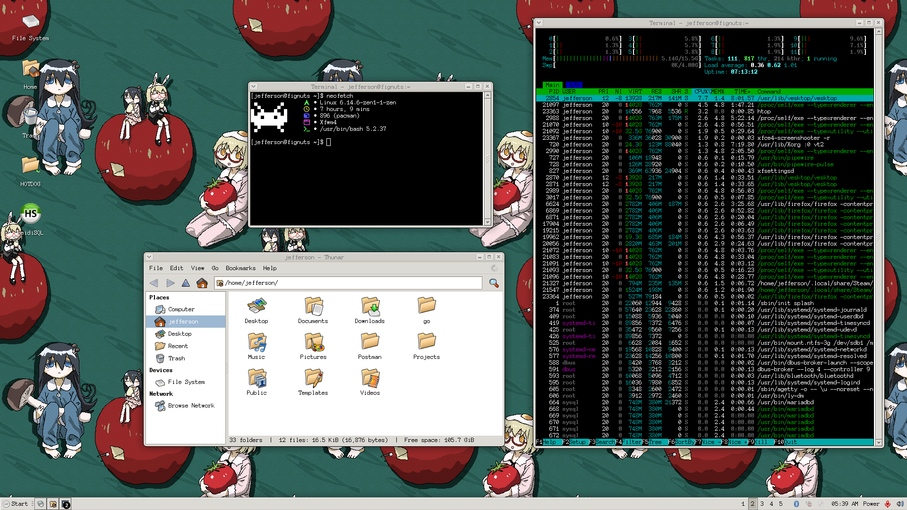Switch to workspace 3
Image resolution: width=907 pixels, height=510 pixels.
pos(762,504)
